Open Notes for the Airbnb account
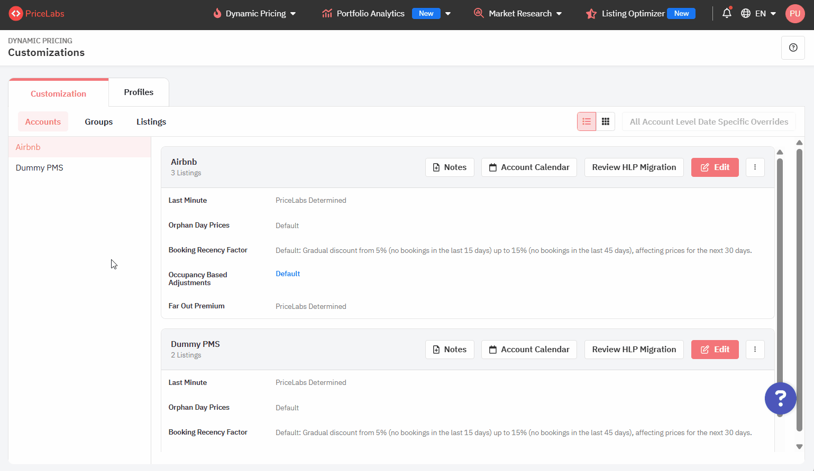 click(x=450, y=167)
